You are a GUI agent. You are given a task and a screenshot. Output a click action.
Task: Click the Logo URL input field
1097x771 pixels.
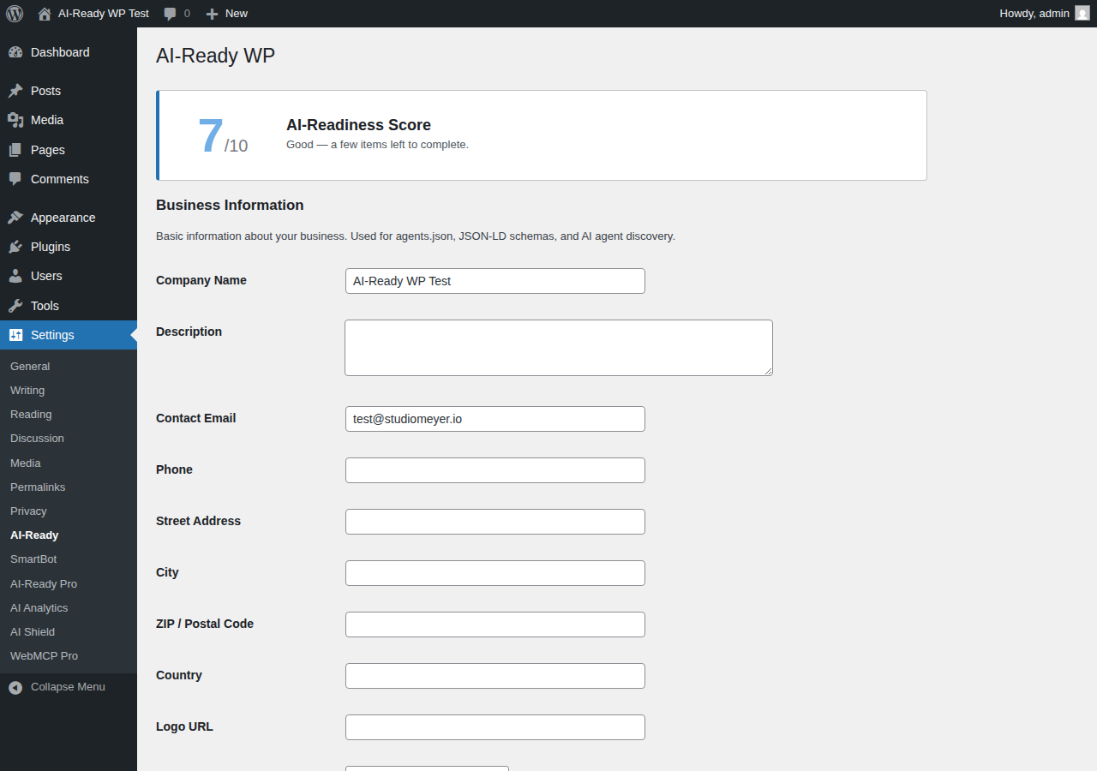pyautogui.click(x=495, y=727)
